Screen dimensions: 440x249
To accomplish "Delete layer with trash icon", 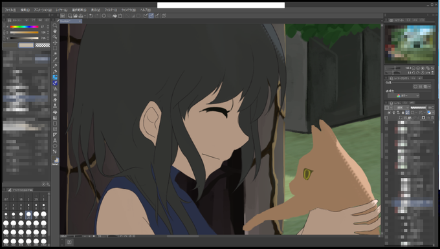I will [x=432, y=118].
